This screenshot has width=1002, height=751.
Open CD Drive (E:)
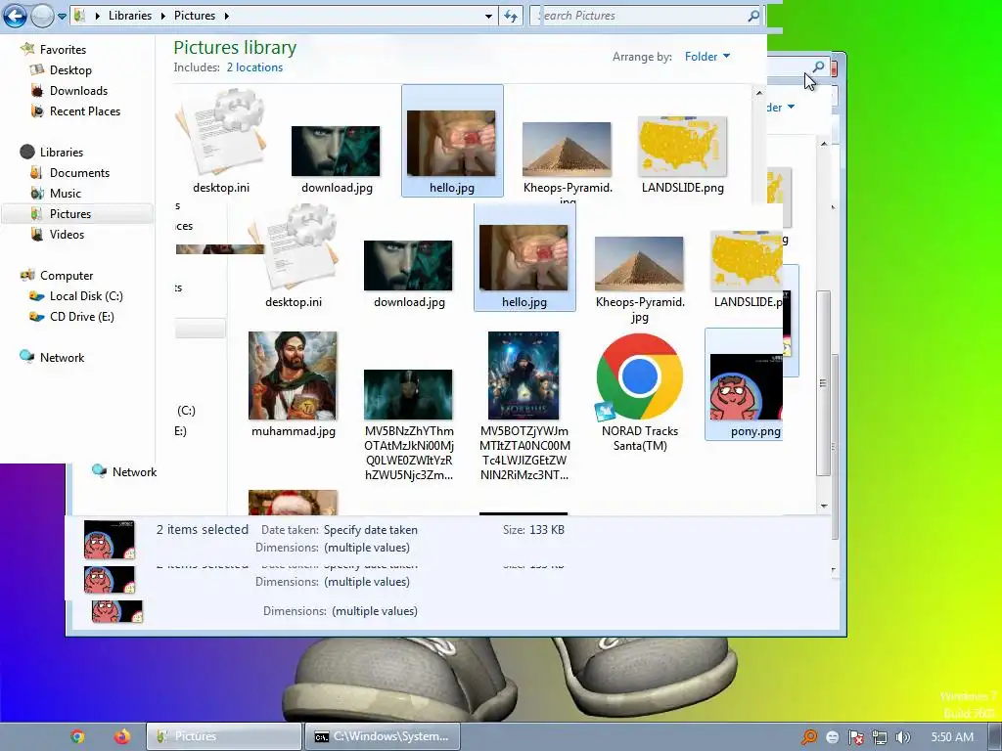81,316
